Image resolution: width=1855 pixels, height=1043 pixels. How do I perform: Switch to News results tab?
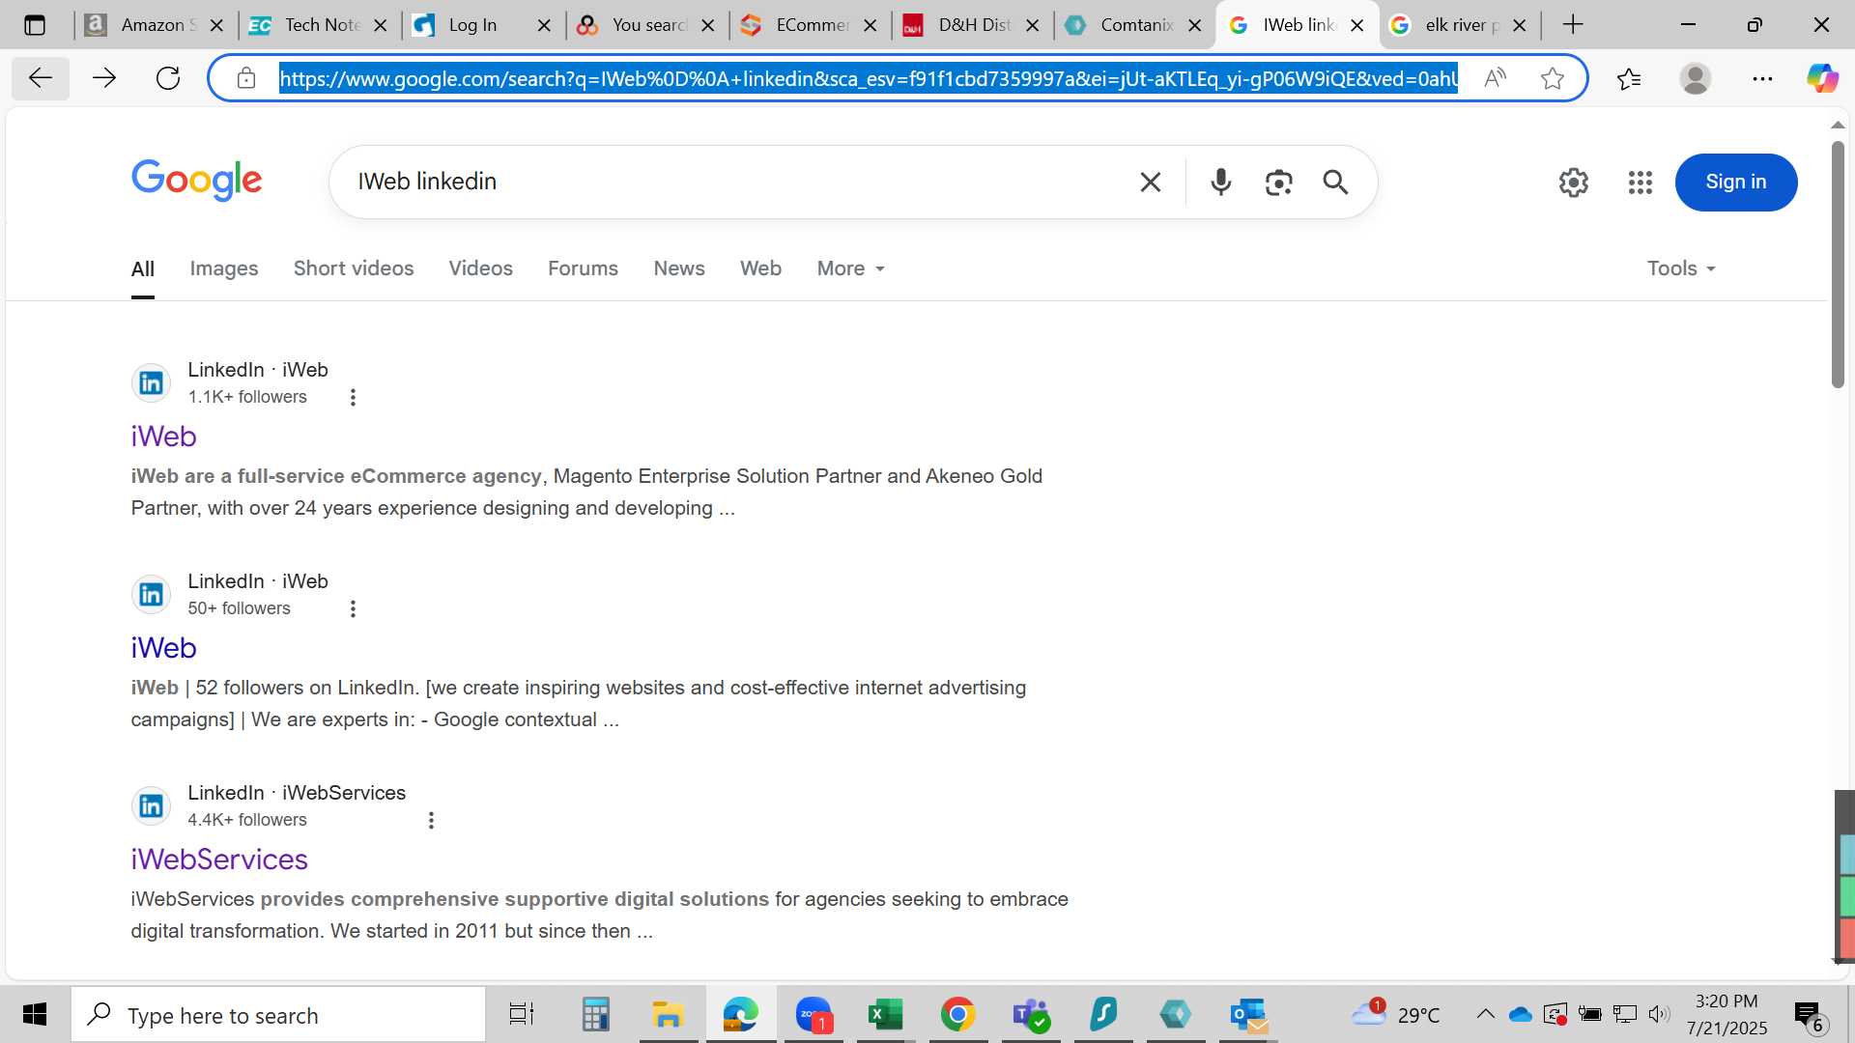click(679, 268)
